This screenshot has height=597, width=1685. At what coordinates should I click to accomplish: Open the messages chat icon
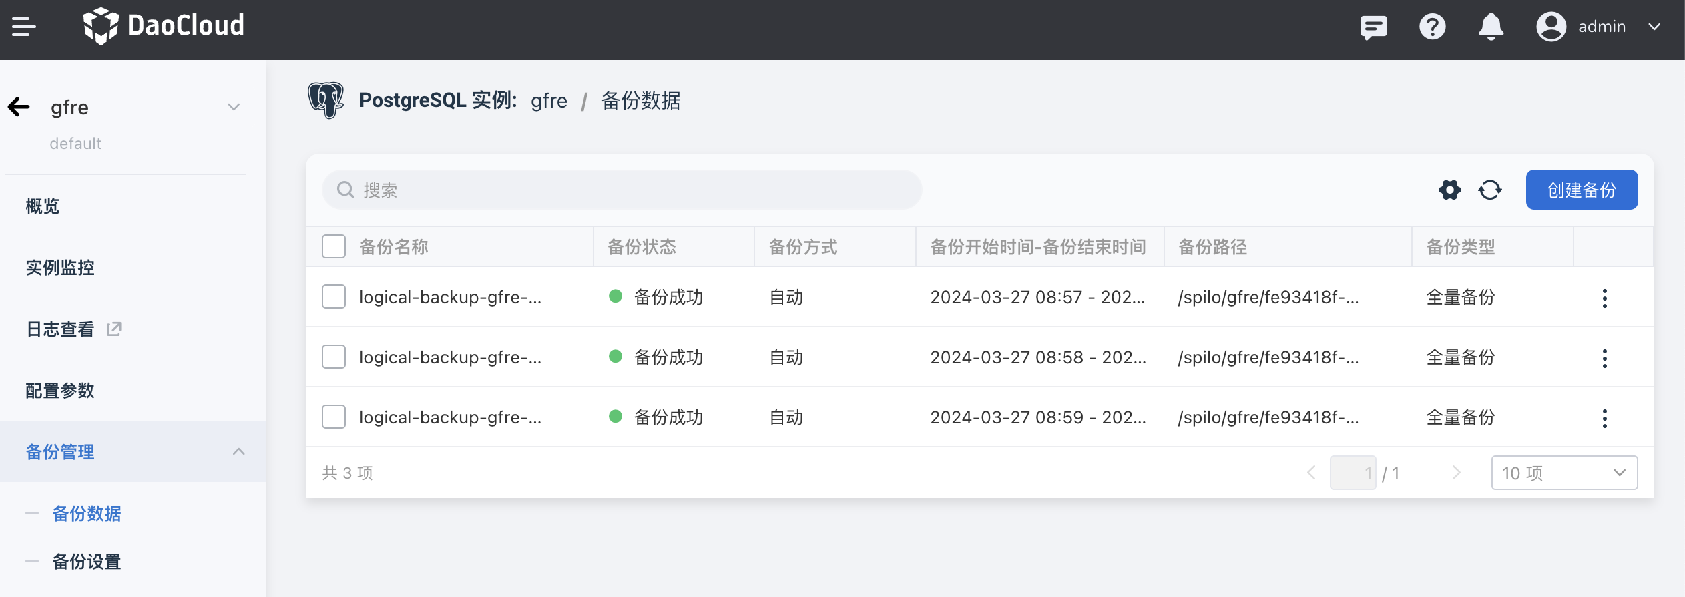[1373, 27]
